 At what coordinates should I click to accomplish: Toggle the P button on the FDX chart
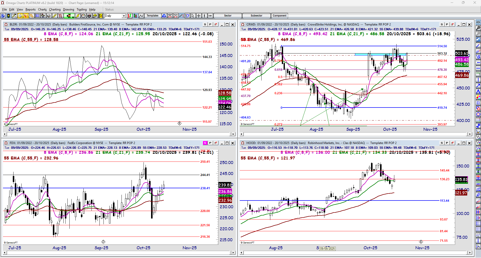click(210, 143)
